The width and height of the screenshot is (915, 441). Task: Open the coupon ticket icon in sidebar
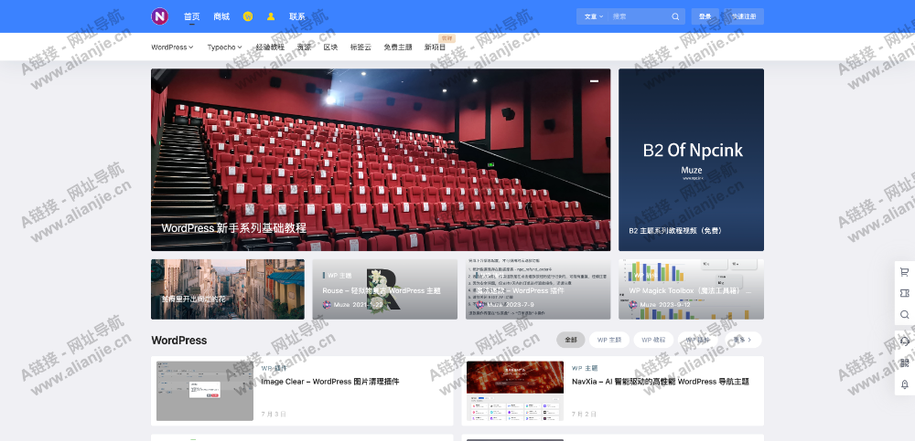click(905, 293)
